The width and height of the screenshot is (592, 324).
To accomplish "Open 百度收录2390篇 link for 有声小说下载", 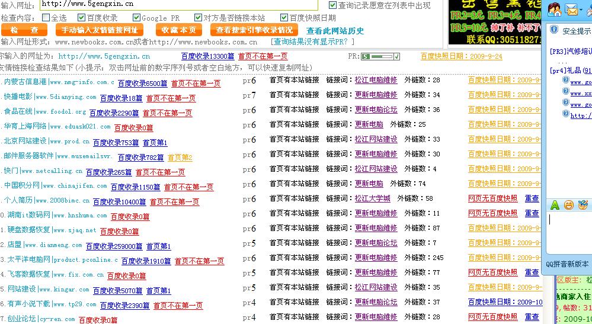I will (x=124, y=306).
